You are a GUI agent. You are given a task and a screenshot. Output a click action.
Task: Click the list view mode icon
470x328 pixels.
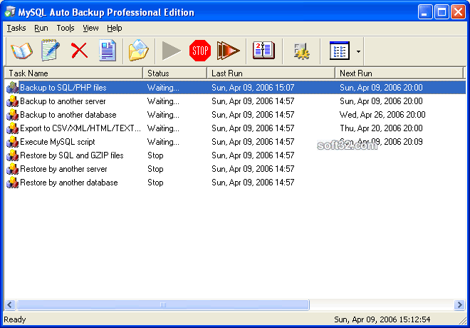coord(339,51)
